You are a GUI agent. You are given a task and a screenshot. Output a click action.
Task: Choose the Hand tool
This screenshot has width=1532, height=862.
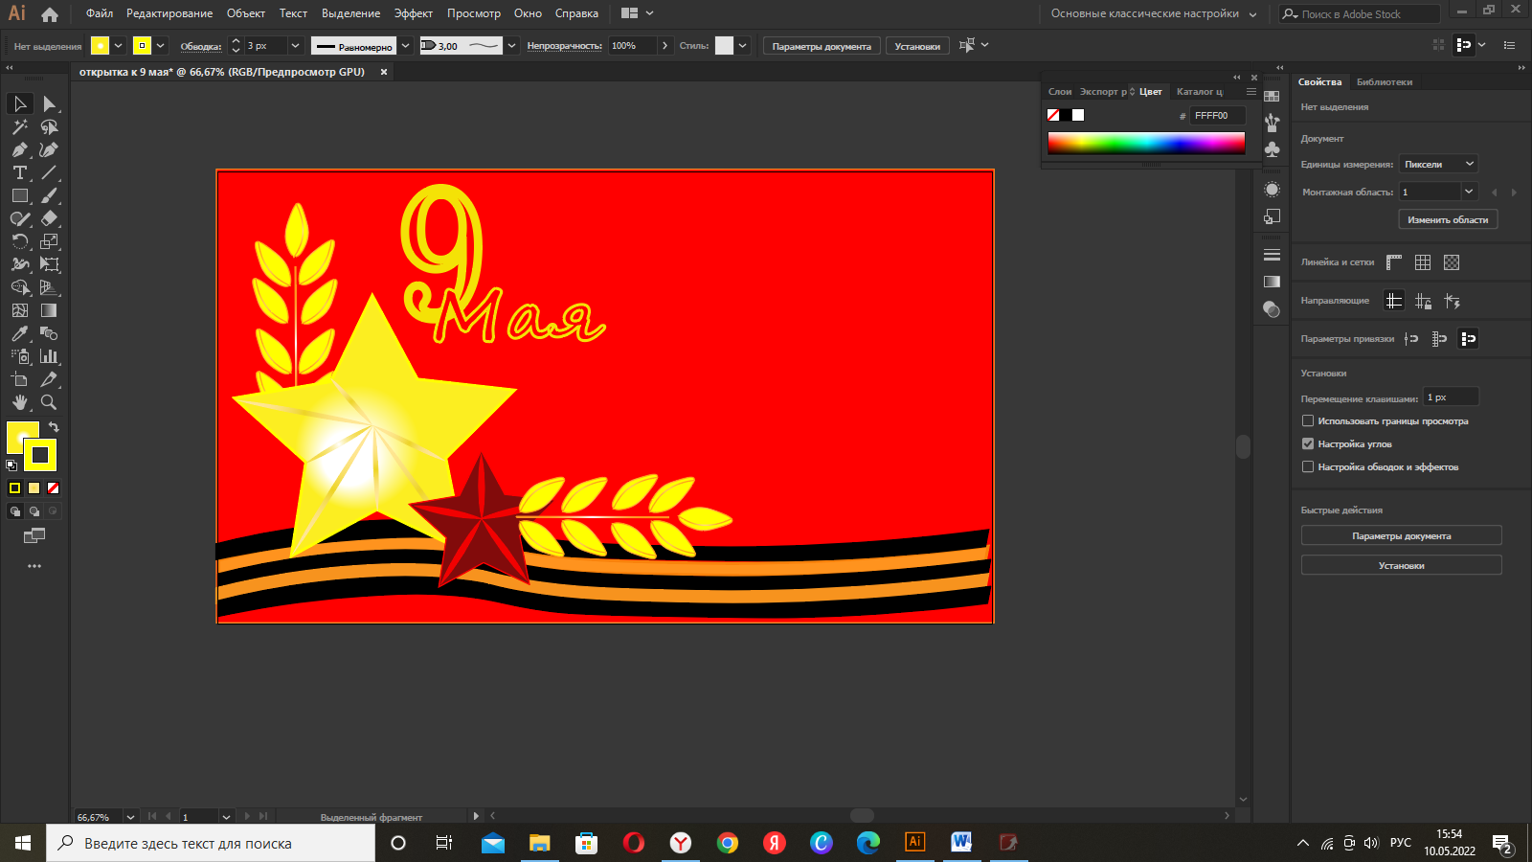19,402
